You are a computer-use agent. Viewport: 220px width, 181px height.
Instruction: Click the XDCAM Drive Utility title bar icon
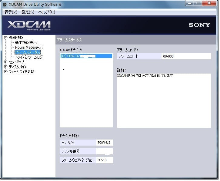5,5
